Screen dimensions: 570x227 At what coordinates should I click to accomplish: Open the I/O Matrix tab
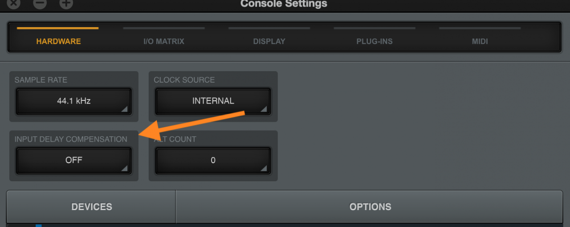[163, 41]
